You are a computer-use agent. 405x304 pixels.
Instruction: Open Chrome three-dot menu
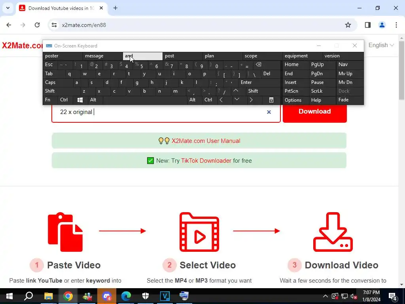tap(396, 25)
